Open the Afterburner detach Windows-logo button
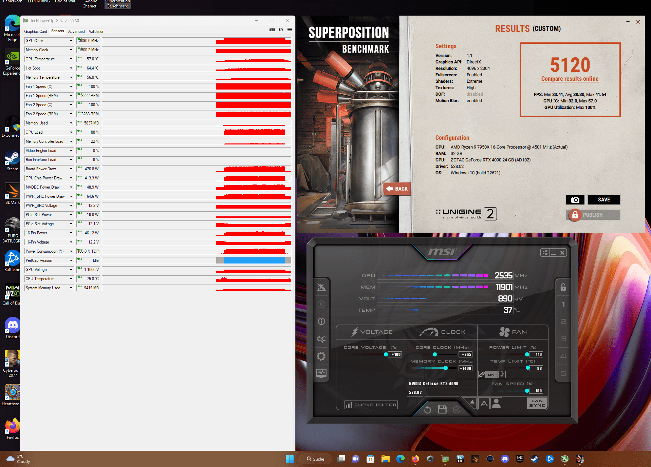 tap(545, 253)
